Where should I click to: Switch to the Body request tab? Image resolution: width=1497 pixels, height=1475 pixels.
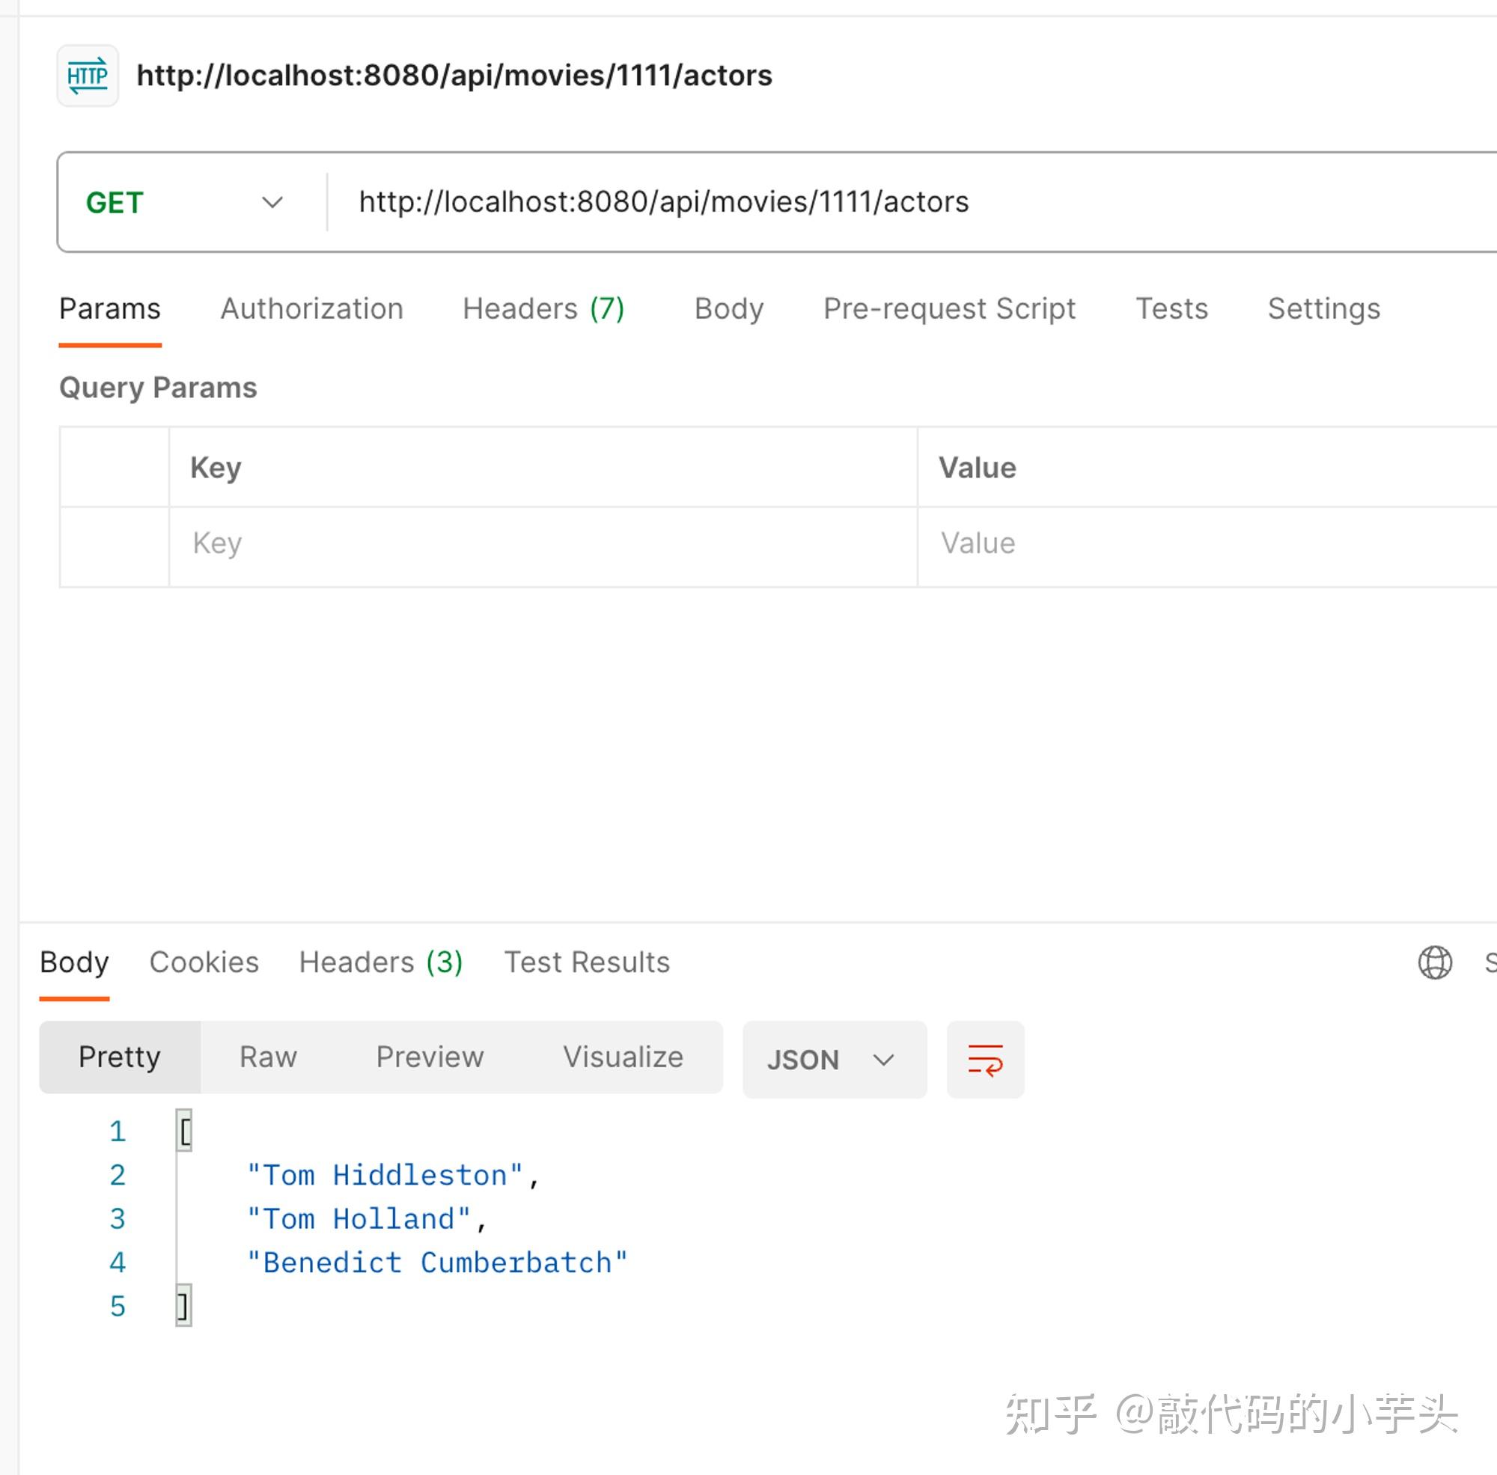tap(727, 308)
